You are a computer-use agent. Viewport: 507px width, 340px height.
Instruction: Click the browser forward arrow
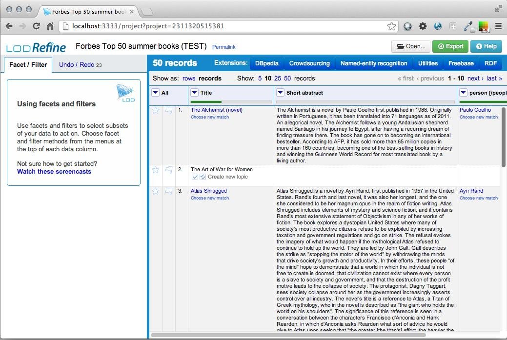pos(22,26)
